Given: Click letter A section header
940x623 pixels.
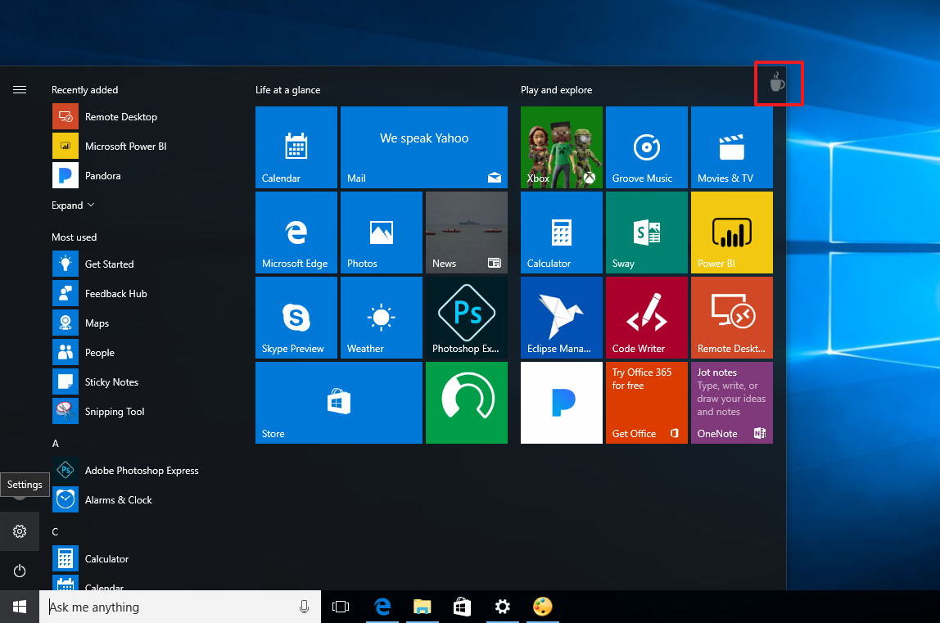Looking at the screenshot, I should click(55, 444).
